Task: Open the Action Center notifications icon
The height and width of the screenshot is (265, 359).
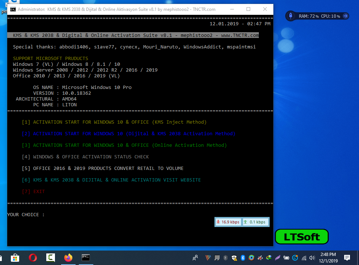Action: (x=347, y=258)
